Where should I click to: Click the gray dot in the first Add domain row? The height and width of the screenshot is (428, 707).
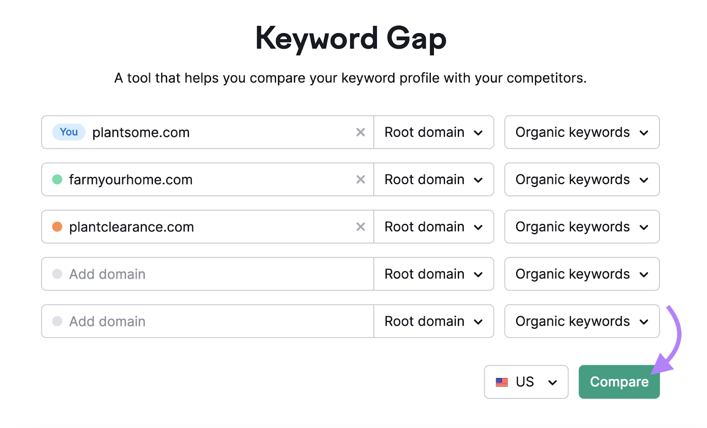point(57,274)
